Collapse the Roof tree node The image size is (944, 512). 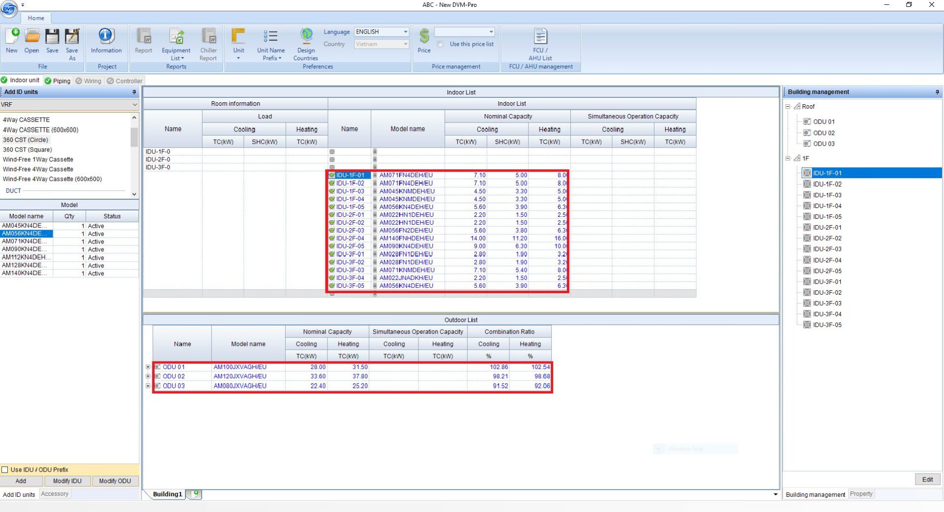click(788, 106)
